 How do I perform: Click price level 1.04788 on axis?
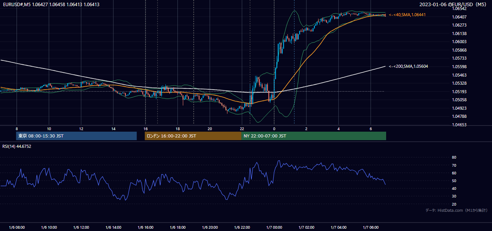459,116
